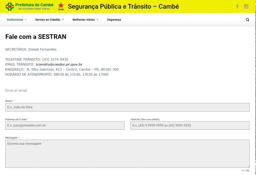Open the Instagram profile icon

(x=246, y=6)
